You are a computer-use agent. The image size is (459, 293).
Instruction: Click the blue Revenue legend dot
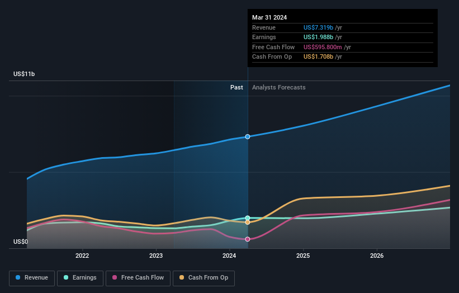pos(18,277)
